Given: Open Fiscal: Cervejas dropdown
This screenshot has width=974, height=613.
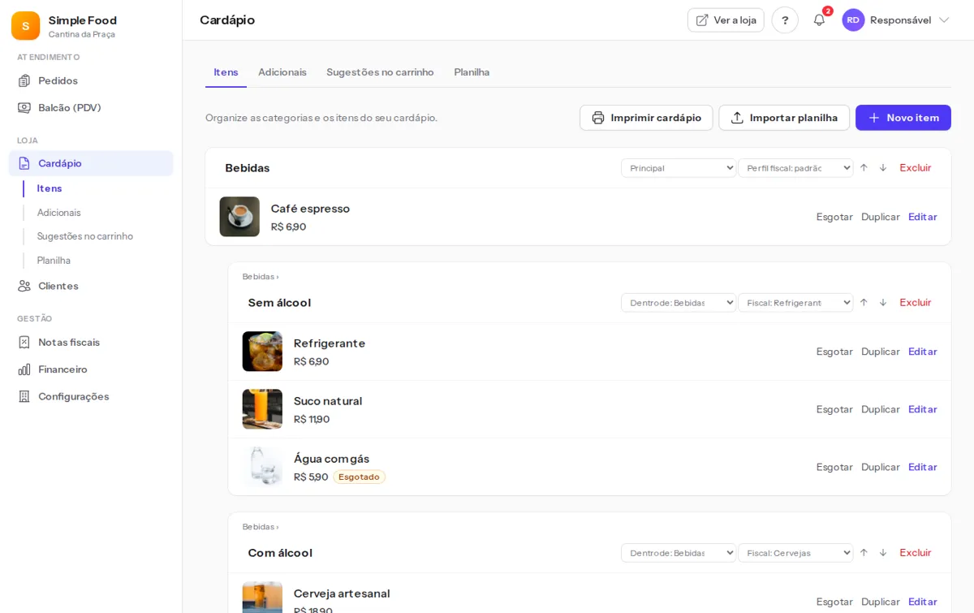Looking at the screenshot, I should click(795, 553).
